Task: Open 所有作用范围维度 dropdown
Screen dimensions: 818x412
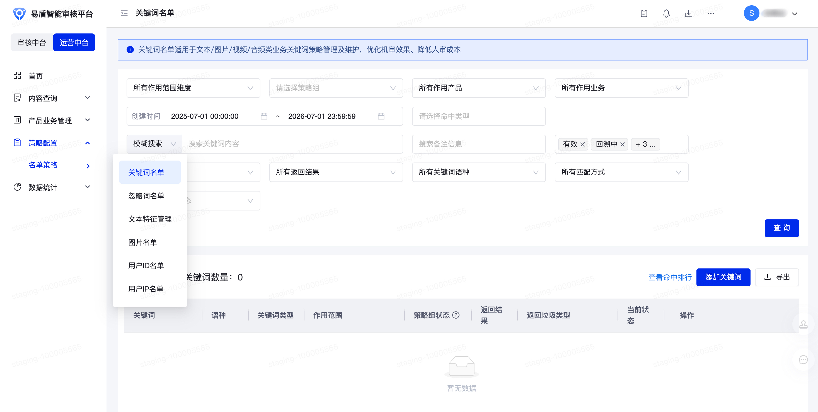Action: (x=193, y=88)
